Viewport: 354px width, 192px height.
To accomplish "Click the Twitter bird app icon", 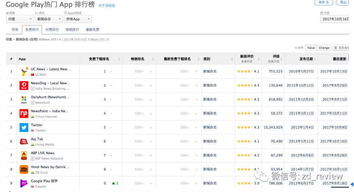I will point(24,128).
